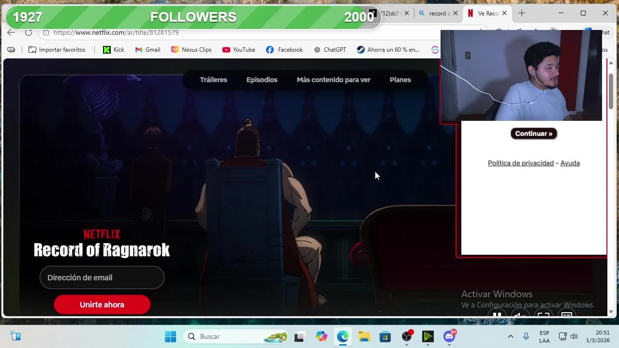Open the Facebook bookmark
The image size is (619, 348).
tap(284, 50)
